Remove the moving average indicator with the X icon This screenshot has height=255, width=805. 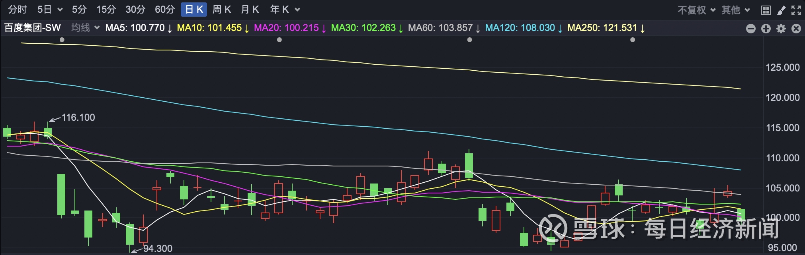(x=796, y=29)
